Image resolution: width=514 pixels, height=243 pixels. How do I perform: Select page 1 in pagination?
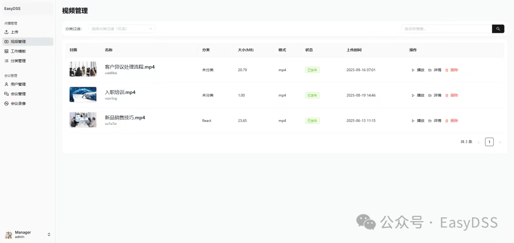click(x=489, y=142)
